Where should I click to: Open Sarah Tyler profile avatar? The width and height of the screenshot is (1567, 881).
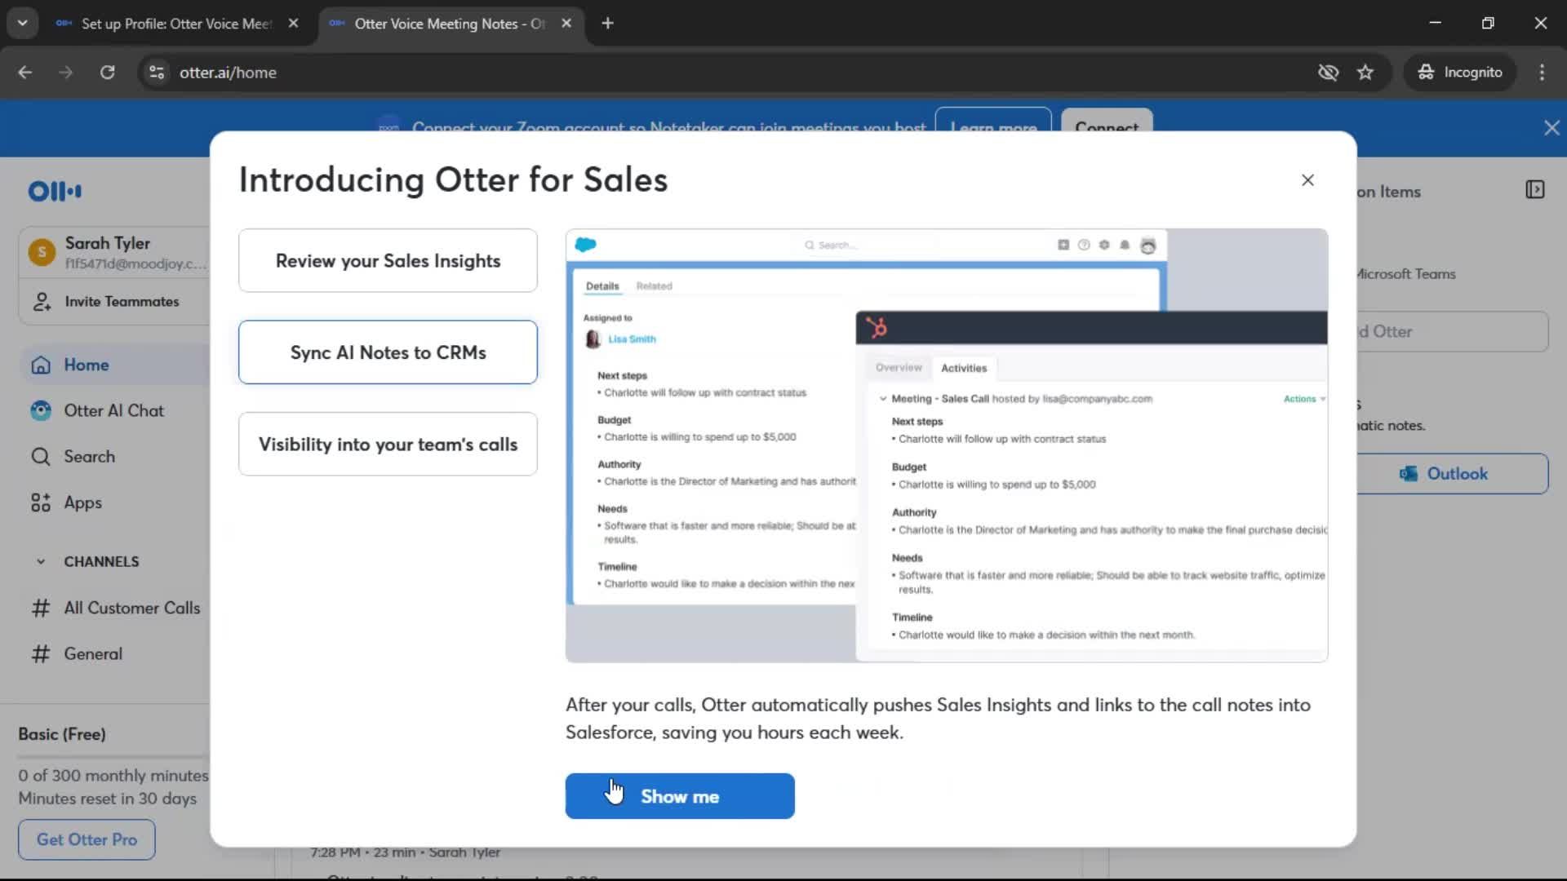(x=42, y=252)
